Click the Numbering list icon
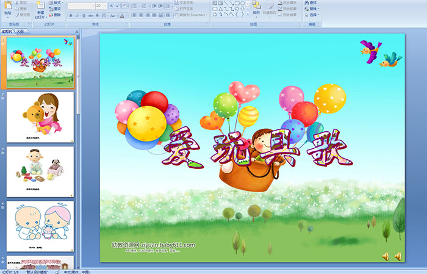 145,5
